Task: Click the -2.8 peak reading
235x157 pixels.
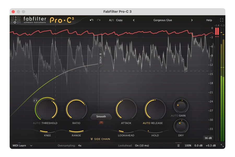Action: point(217,25)
